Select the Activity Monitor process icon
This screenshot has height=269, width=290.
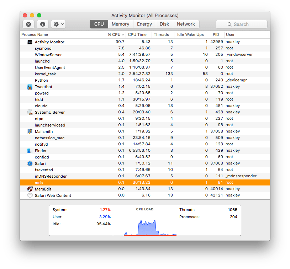(x=30, y=42)
